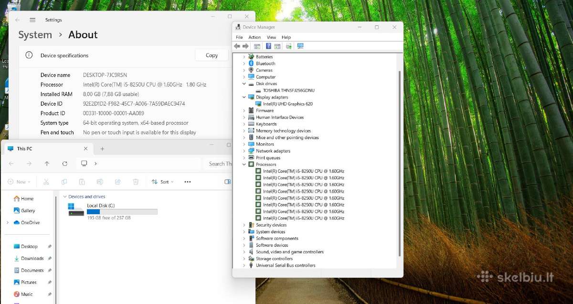The width and height of the screenshot is (573, 304).
Task: Click Cameras webcam icon in device tree
Action: (251, 70)
